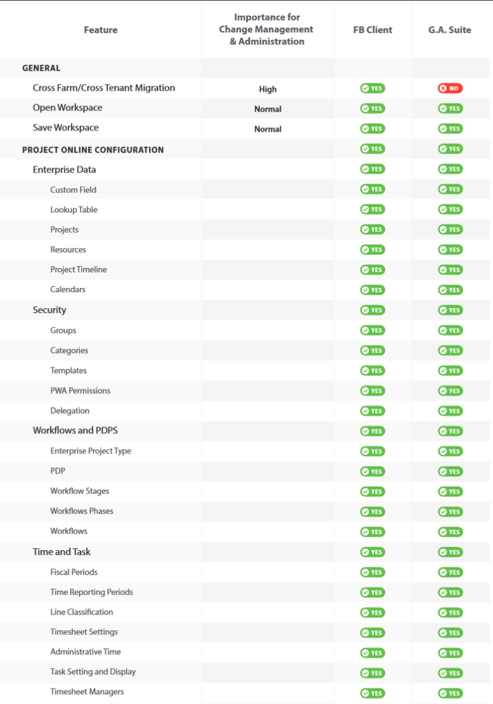Click FB Client YES badge for Custom Field
493x704 pixels.
coord(372,190)
